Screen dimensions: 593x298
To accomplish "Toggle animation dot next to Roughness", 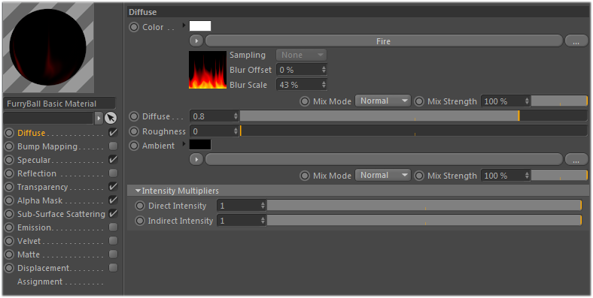I will pos(134,131).
